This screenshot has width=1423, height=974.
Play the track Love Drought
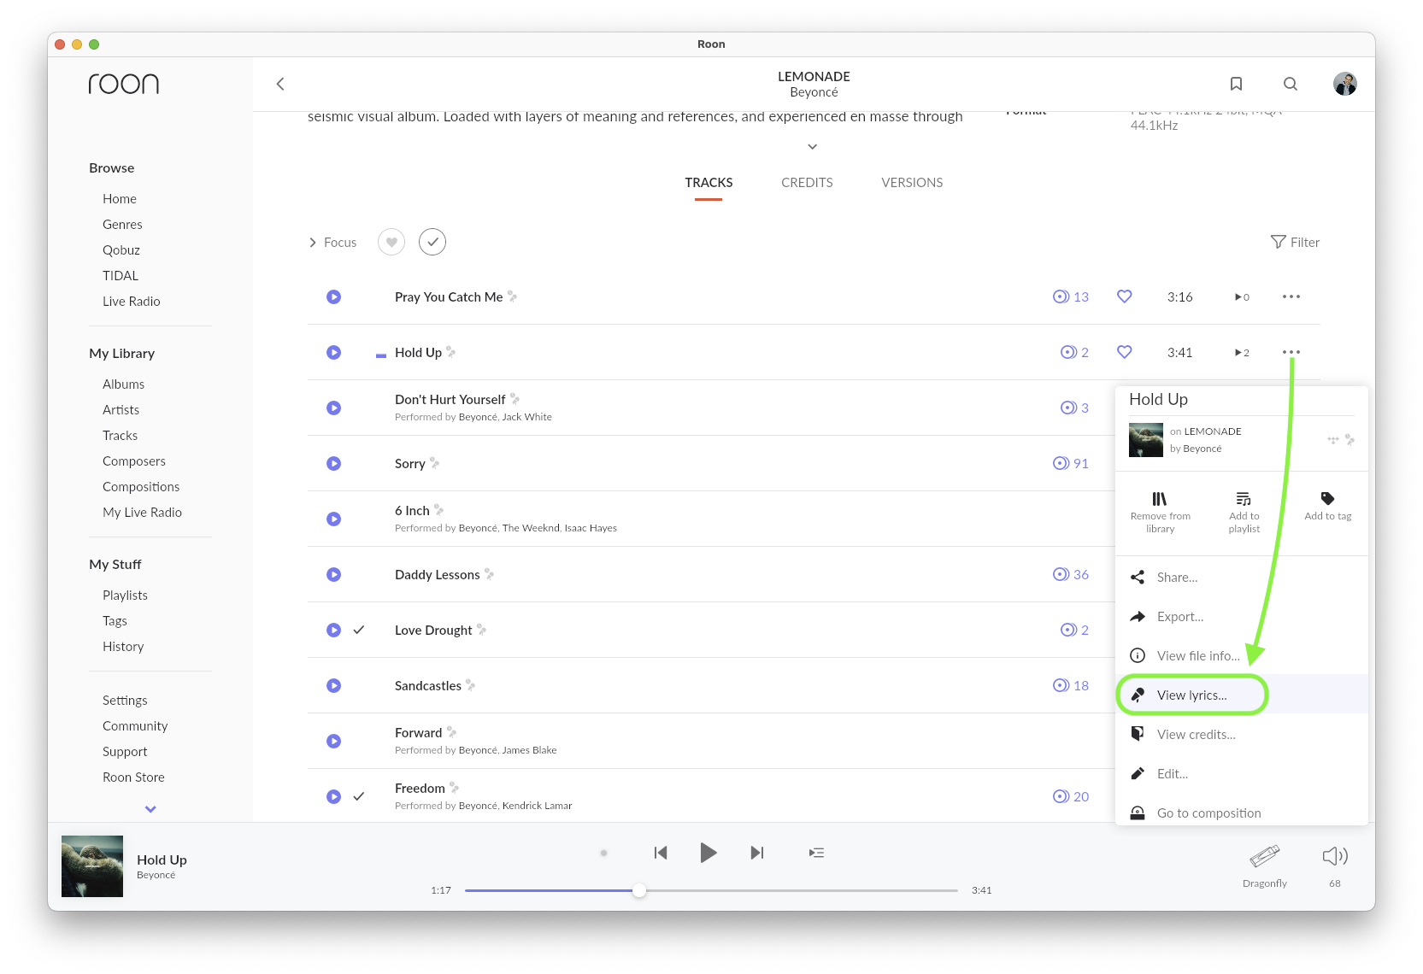click(x=334, y=630)
